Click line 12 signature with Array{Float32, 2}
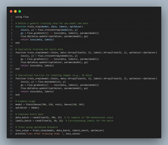The width and height of the screenshot is (168, 145). (x=86, y=52)
